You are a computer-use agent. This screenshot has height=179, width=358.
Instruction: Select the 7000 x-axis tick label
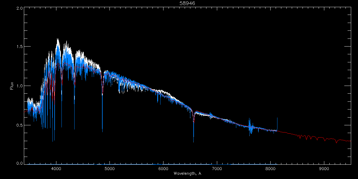pyautogui.click(x=217, y=168)
